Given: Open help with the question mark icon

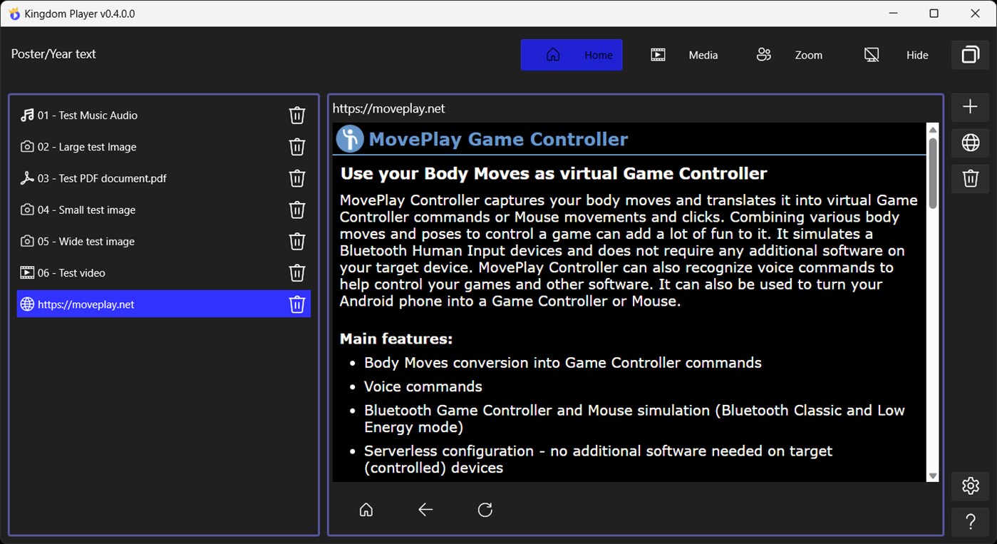Looking at the screenshot, I should click(970, 522).
